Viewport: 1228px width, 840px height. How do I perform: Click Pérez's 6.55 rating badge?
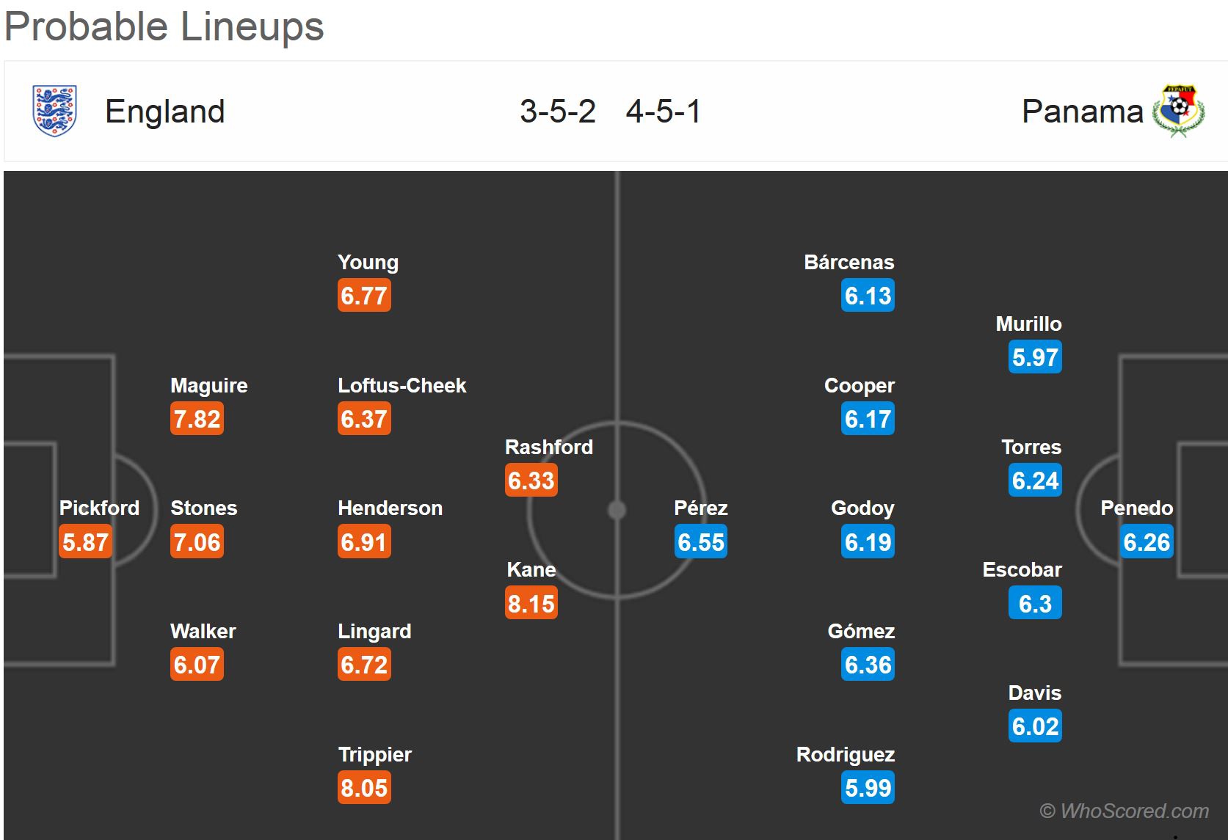[701, 542]
